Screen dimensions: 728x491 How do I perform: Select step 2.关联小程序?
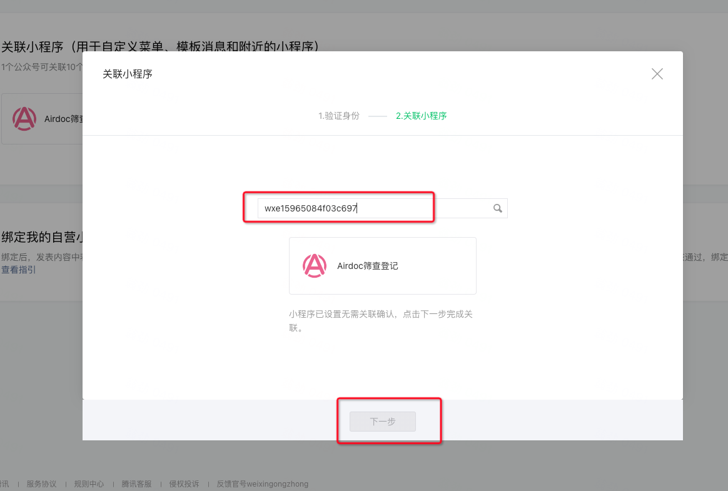[421, 116]
